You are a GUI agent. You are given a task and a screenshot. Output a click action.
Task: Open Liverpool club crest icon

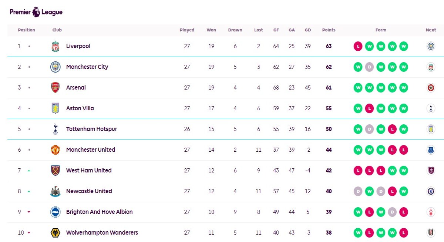tap(55, 46)
